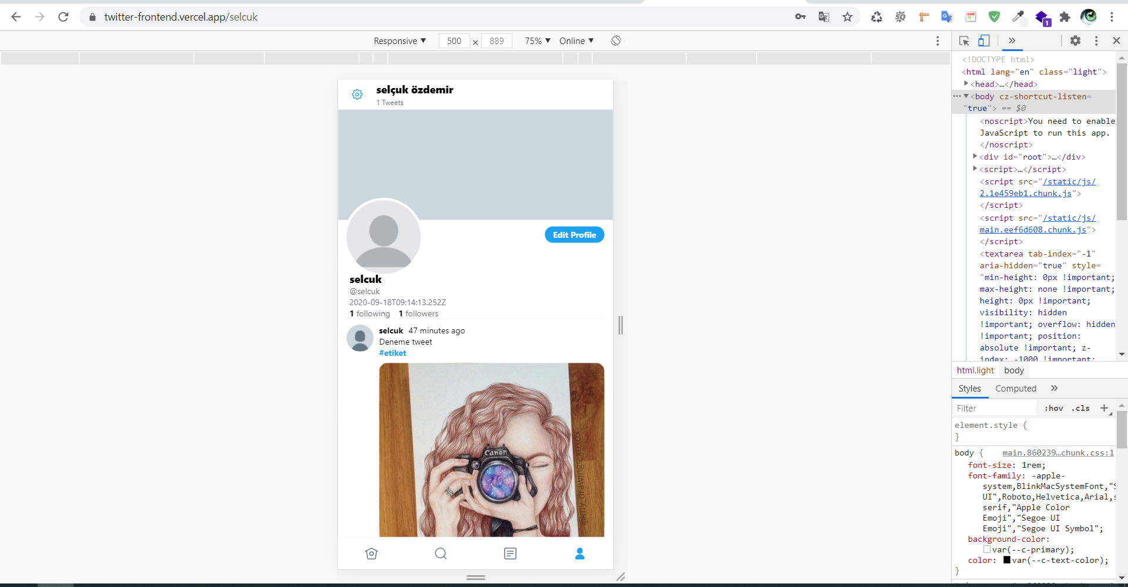The height and width of the screenshot is (587, 1128).
Task: Click the translate page icon
Action: pyautogui.click(x=824, y=17)
